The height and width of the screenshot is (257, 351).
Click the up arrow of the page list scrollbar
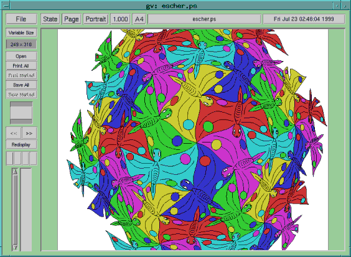point(15,172)
